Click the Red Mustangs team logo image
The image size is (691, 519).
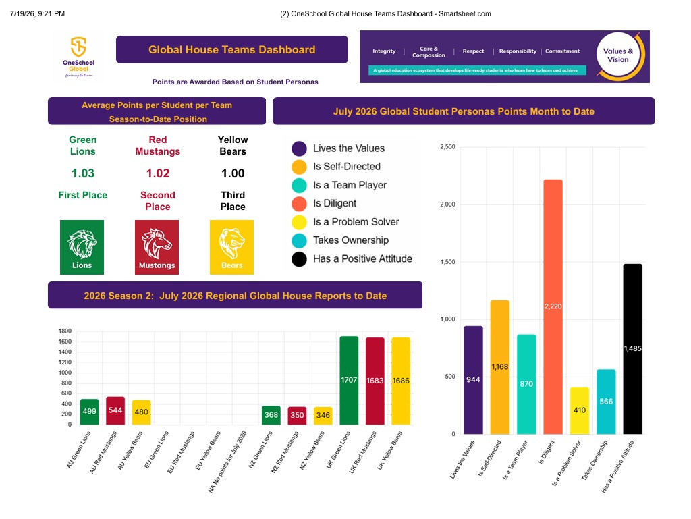[x=157, y=247]
